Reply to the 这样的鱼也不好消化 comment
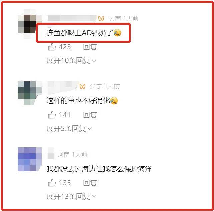The image size is (214, 211). [x=90, y=115]
